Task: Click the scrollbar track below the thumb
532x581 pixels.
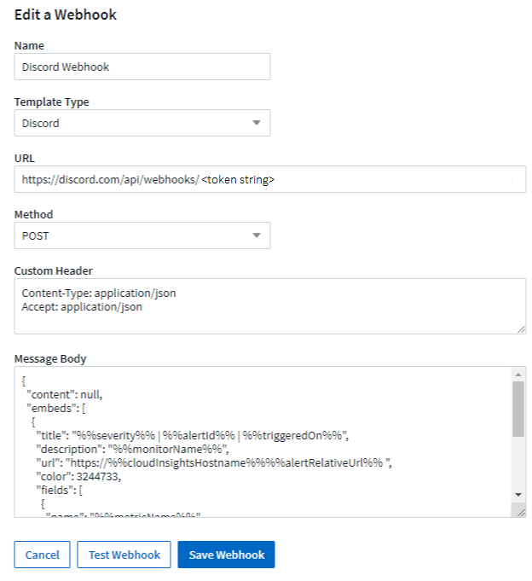Action: (x=518, y=465)
